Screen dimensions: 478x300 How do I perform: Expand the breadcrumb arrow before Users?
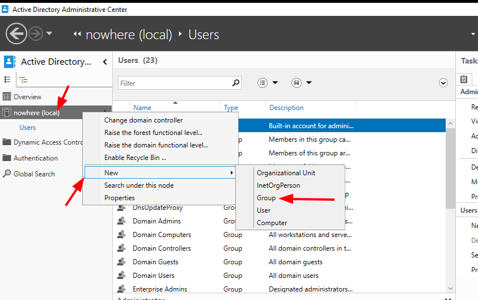[x=180, y=33]
